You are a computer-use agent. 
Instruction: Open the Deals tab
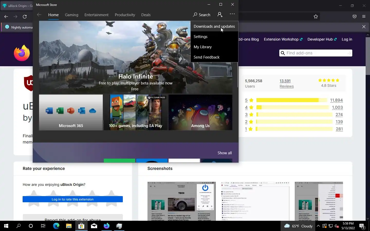click(146, 15)
